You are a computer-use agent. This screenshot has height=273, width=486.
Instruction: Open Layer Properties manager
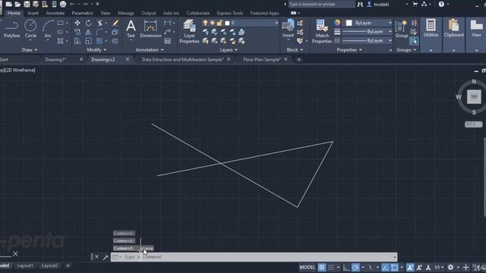(x=189, y=31)
